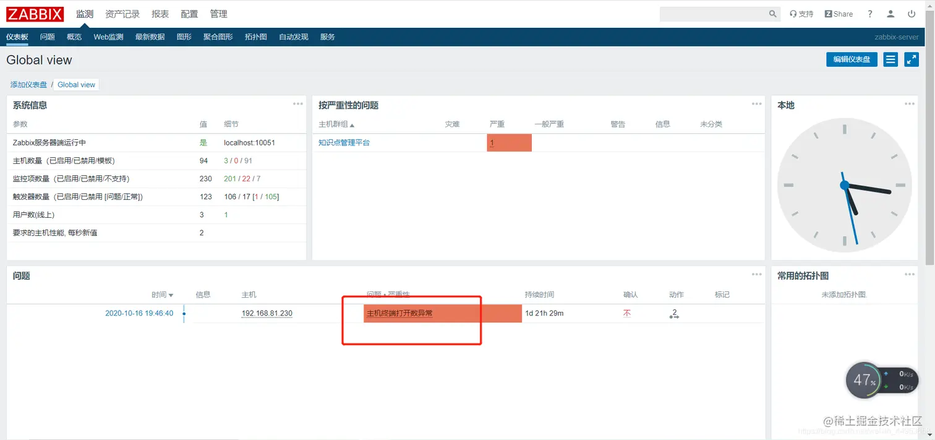Click the 47% memory floating widget

point(863,380)
